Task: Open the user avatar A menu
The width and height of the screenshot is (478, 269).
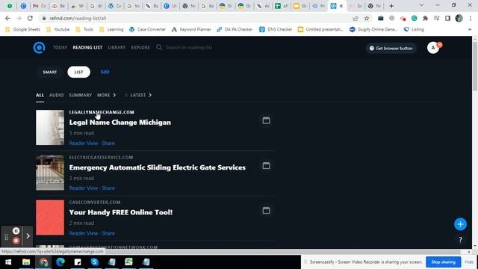Action: pos(433,48)
